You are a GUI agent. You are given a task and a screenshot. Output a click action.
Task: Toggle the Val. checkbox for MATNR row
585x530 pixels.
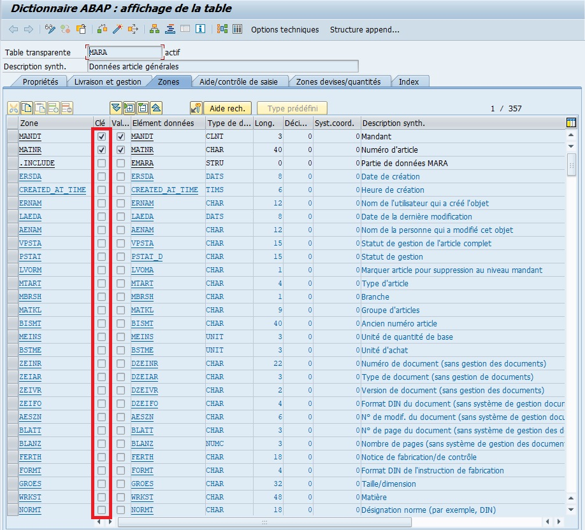[x=120, y=150]
